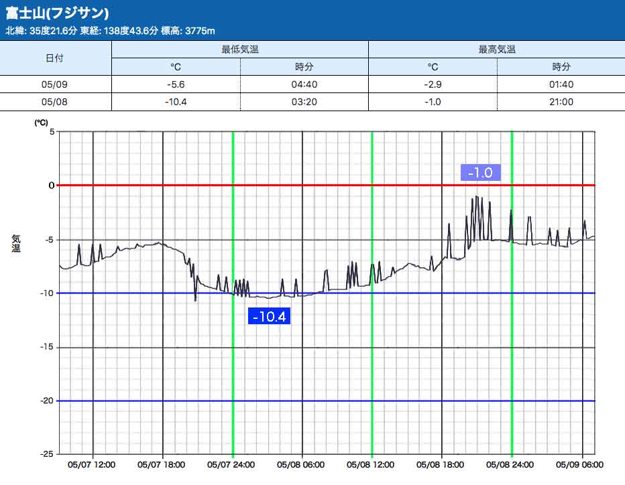Click the 0 tick label on the y-axis

pyautogui.click(x=52, y=186)
